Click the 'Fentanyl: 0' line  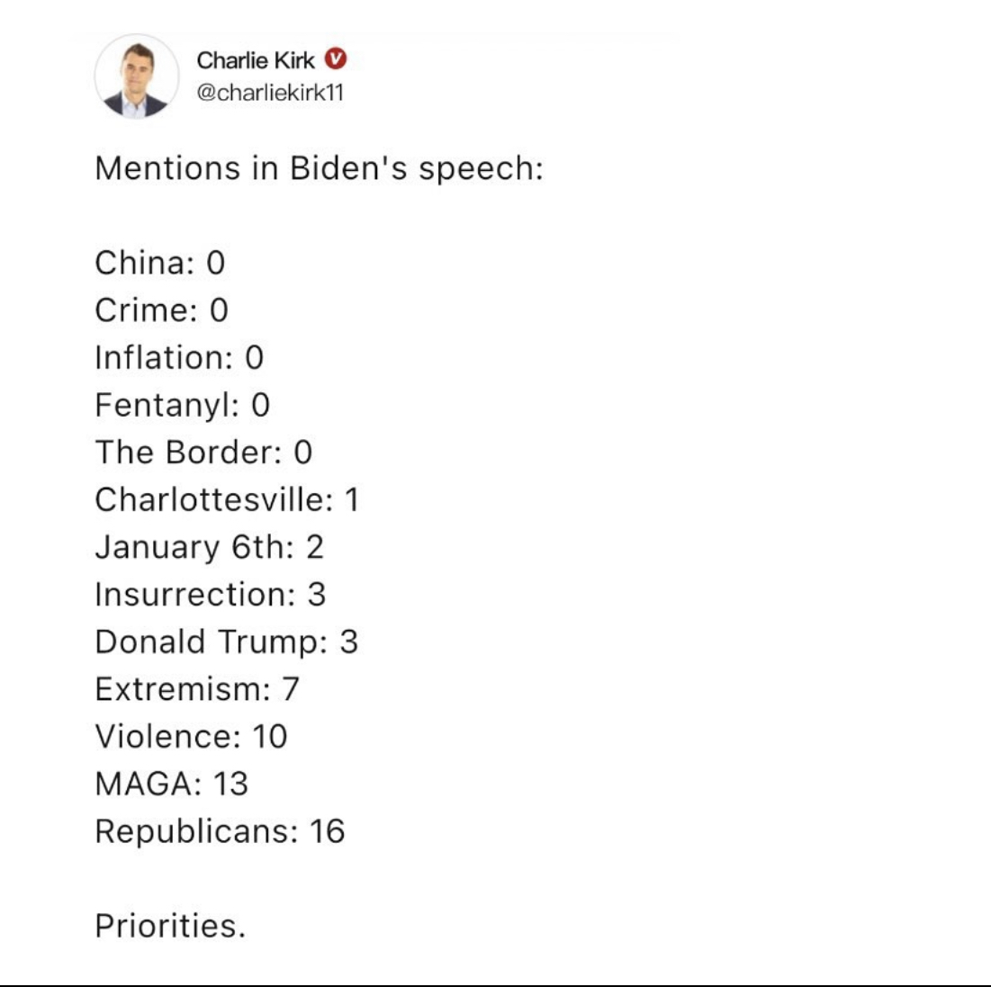(x=182, y=404)
